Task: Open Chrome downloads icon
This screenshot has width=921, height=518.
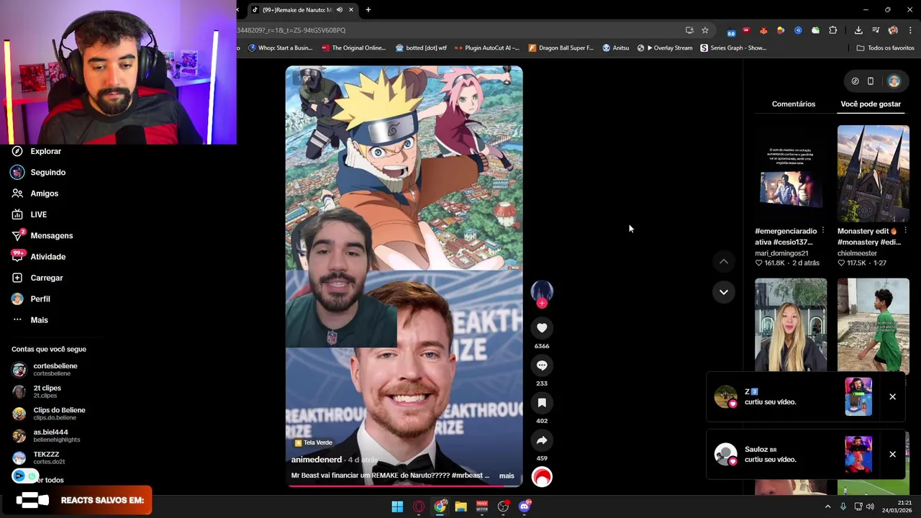Action: [x=858, y=30]
